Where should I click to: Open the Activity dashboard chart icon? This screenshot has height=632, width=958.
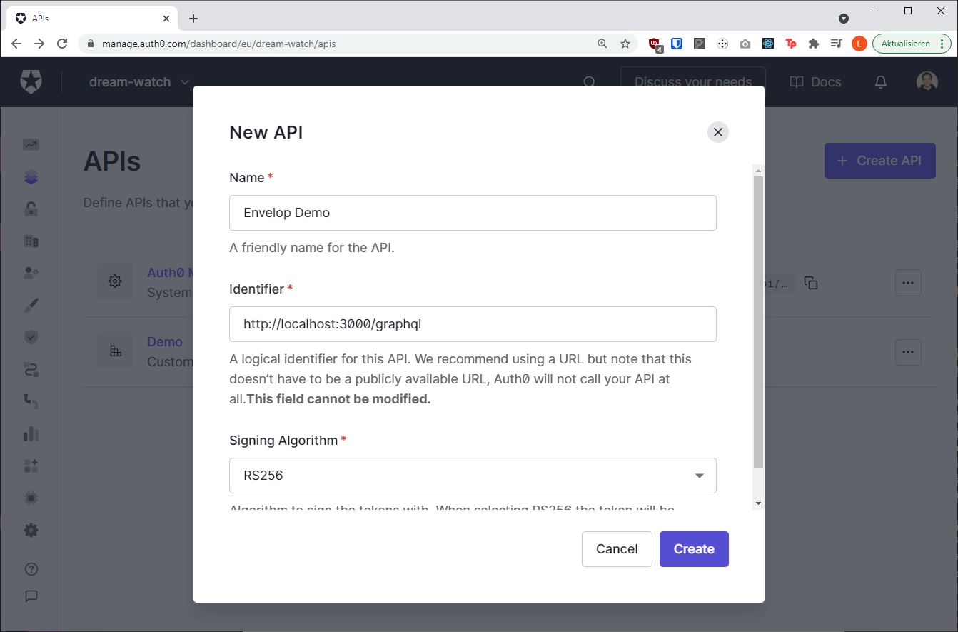pos(31,144)
